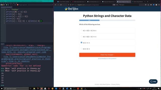Click the Program arguments input field
This screenshot has width=161, height=90.
click(x=40, y=5)
